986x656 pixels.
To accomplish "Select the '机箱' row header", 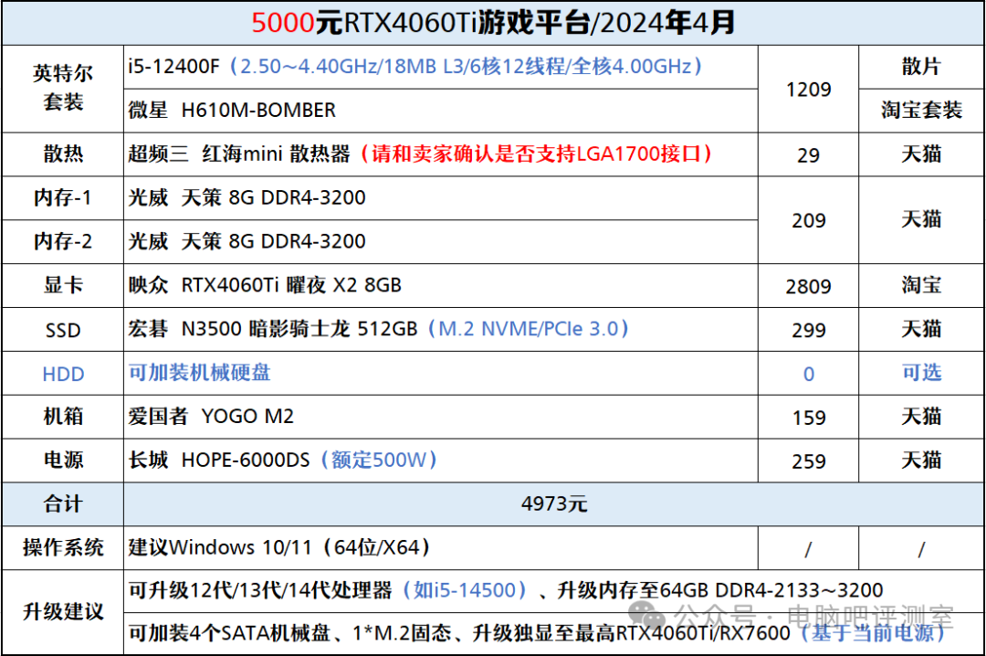I will (x=63, y=417).
